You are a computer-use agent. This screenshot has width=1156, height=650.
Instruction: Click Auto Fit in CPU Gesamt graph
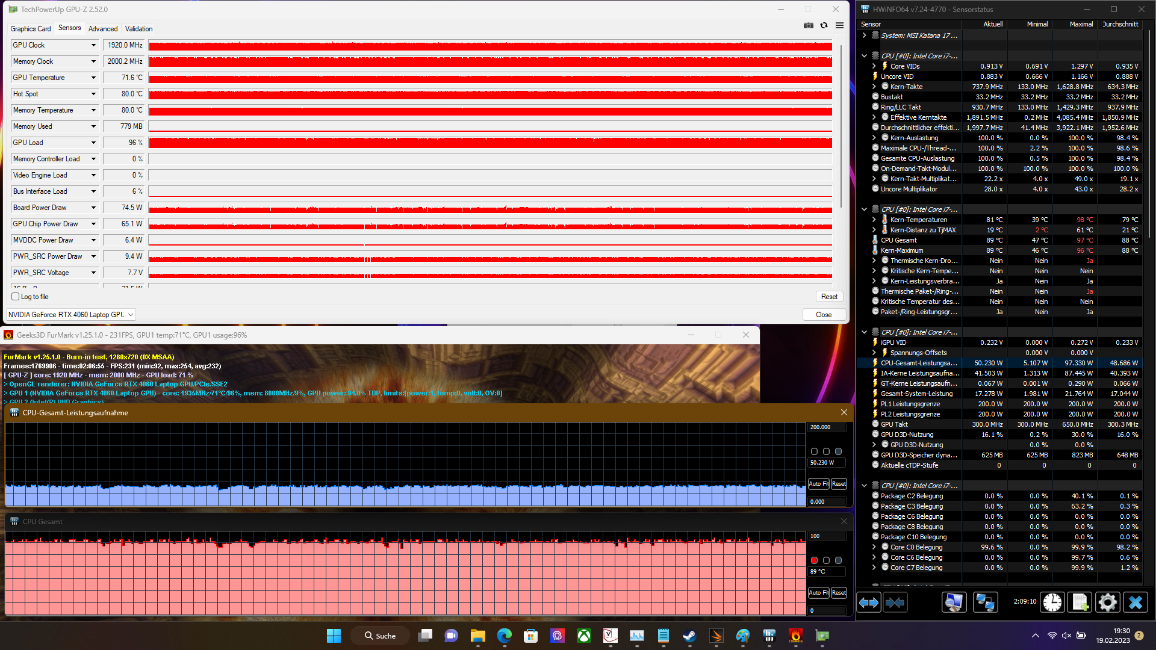[818, 593]
